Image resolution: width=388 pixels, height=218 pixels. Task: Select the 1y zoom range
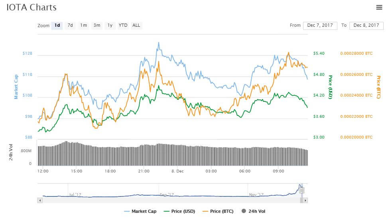pyautogui.click(x=110, y=25)
